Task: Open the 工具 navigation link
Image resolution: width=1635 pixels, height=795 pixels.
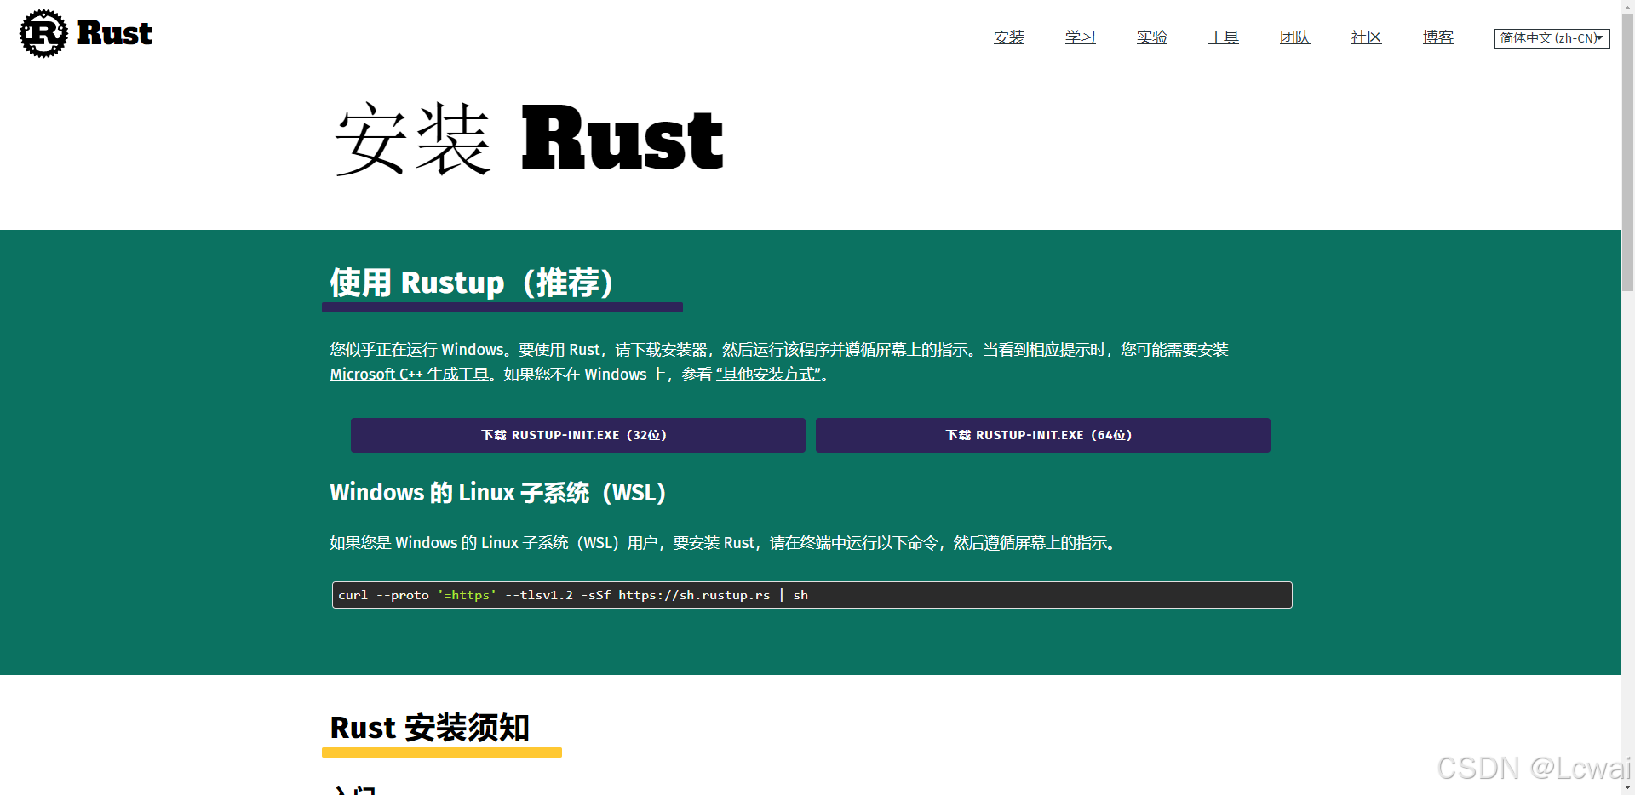Action: tap(1224, 37)
